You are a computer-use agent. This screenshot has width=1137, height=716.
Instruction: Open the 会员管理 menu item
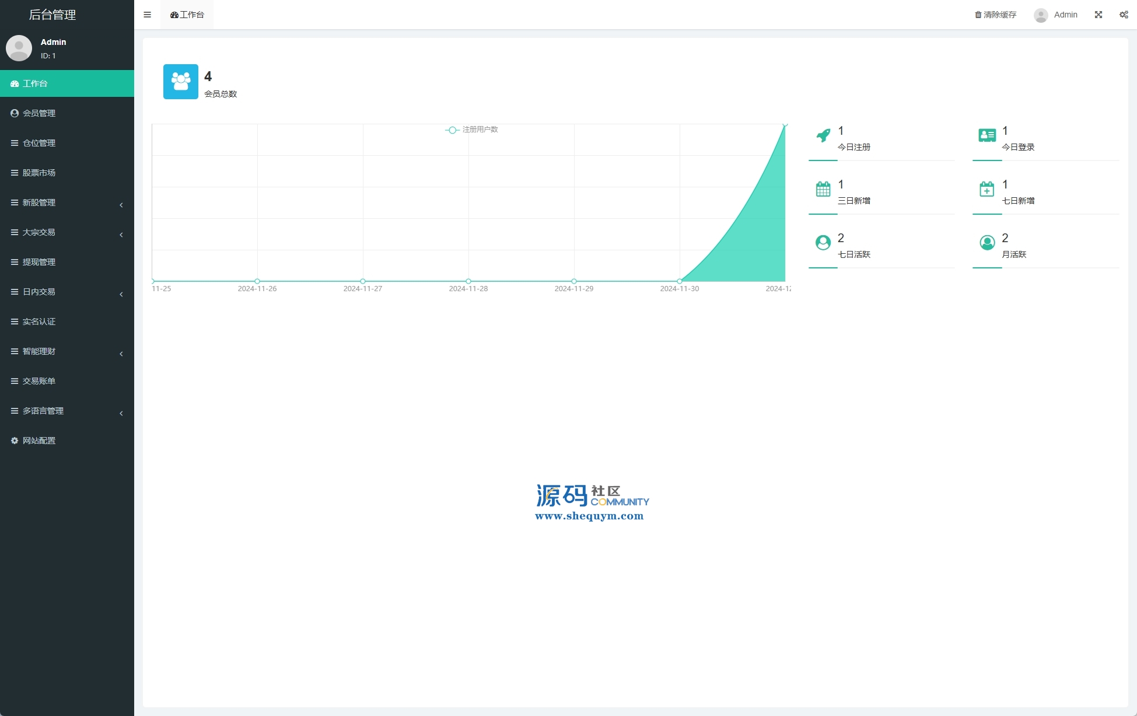[39, 113]
